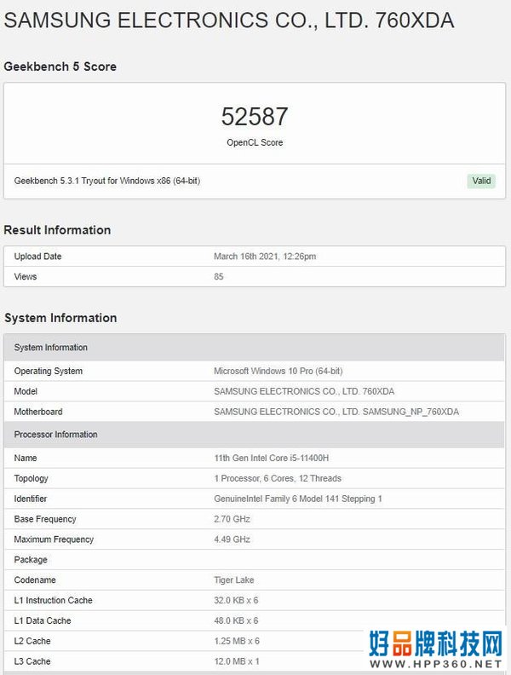Click the 1 Processor, 6 Cores, 12 Threads value
The height and width of the screenshot is (675, 511).
(x=278, y=478)
